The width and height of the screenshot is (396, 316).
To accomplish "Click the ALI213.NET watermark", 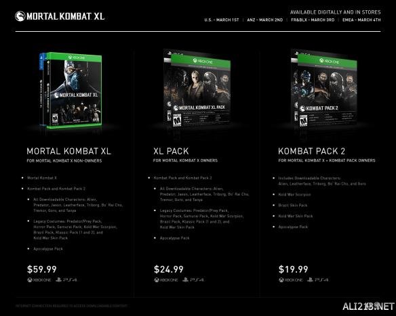I will tap(368, 307).
